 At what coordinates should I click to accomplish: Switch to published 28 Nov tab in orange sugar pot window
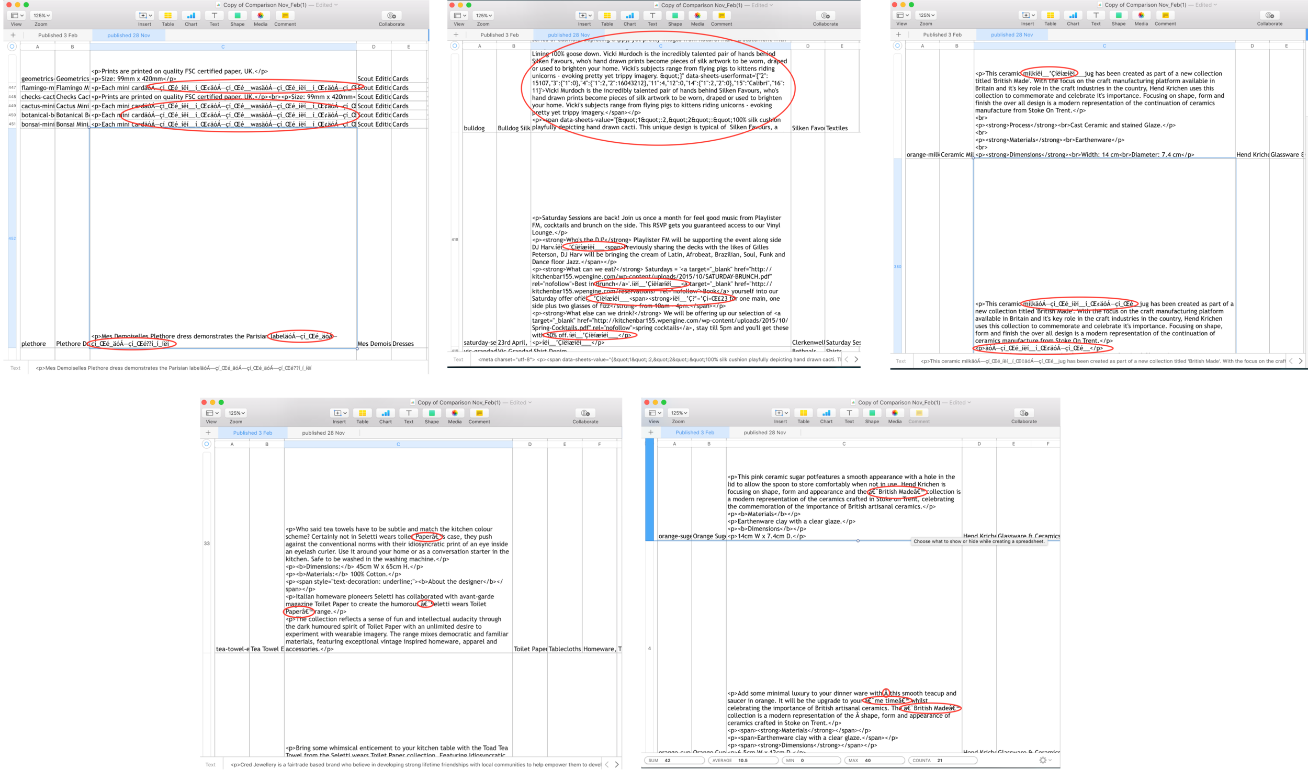pyautogui.click(x=765, y=433)
